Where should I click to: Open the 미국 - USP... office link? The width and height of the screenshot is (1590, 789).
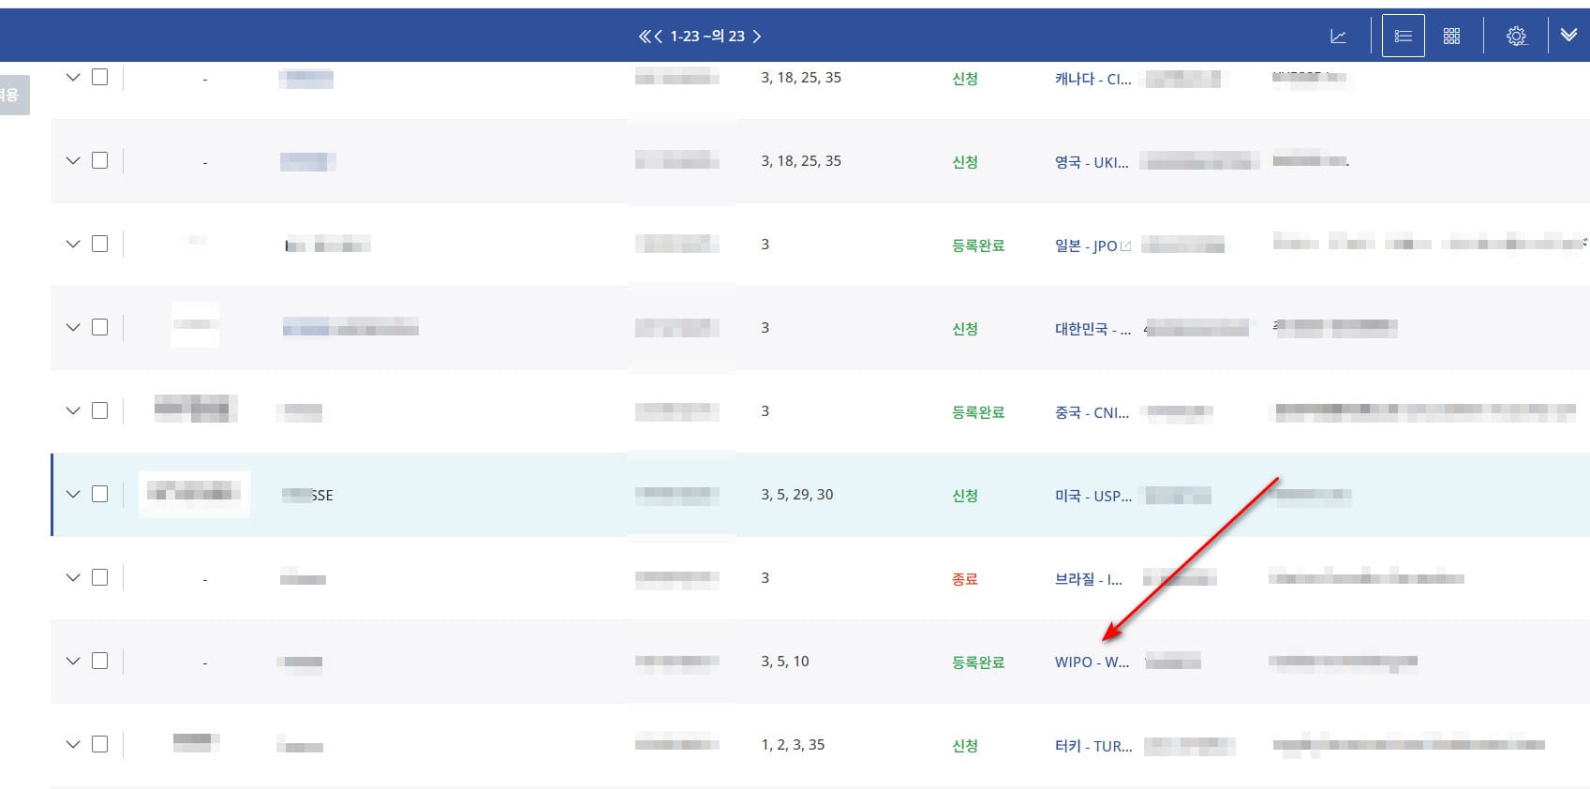tap(1092, 496)
